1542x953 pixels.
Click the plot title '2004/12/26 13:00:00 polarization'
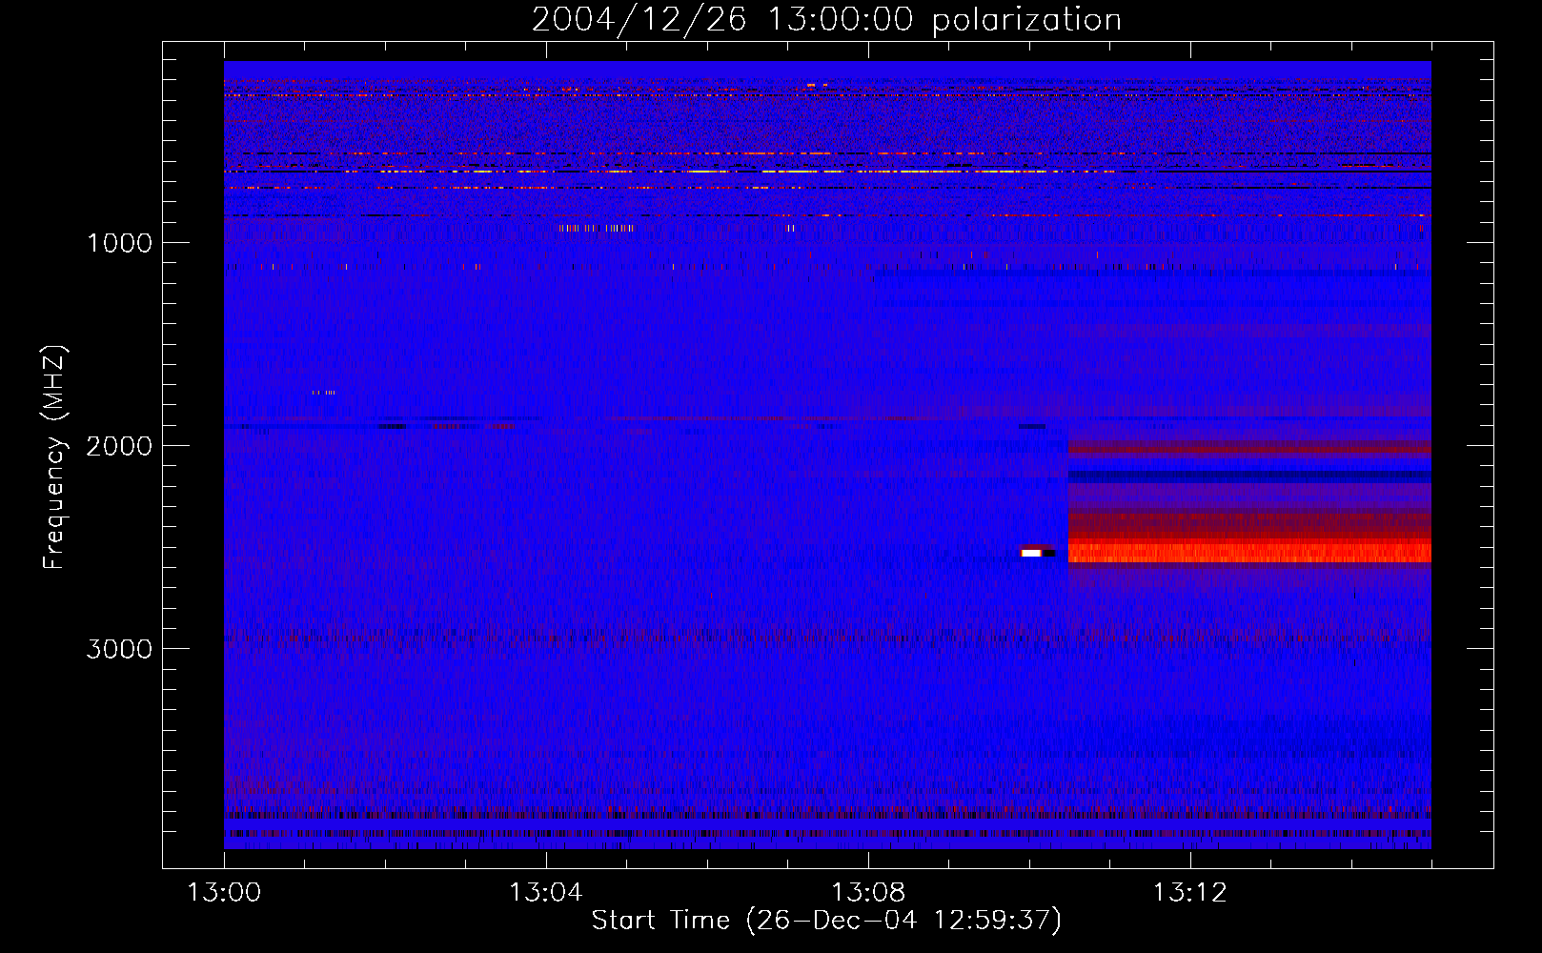826,19
